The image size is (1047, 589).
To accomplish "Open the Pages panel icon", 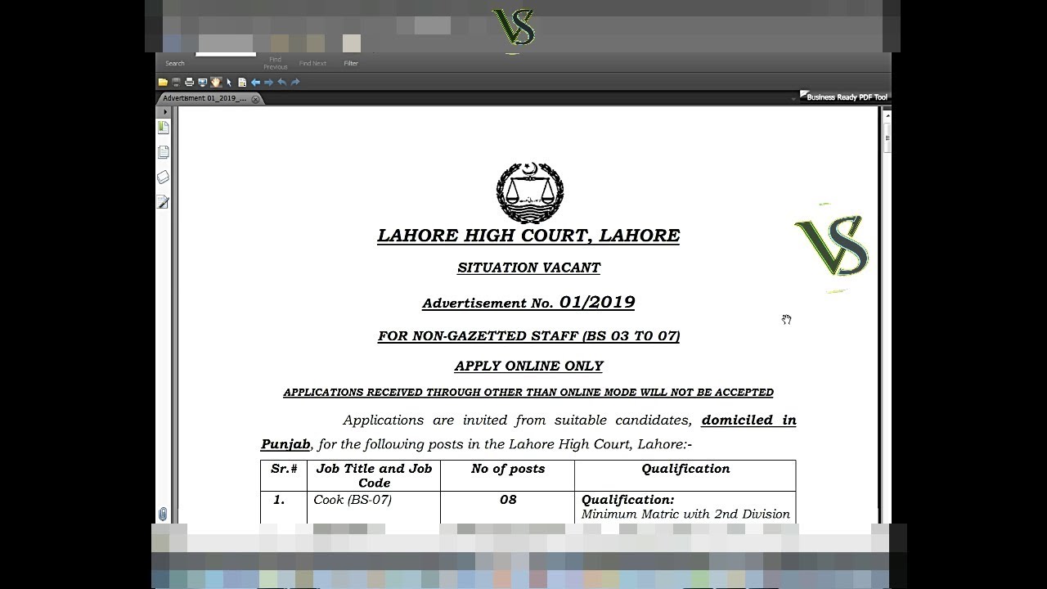I will [x=163, y=152].
